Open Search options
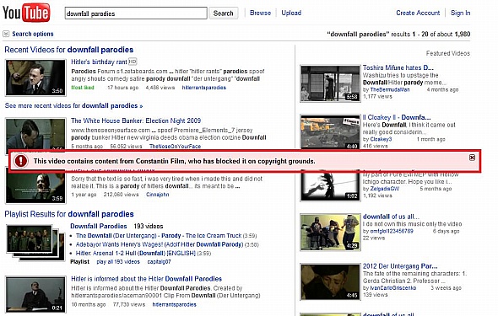This screenshot has width=498, height=316. tap(33, 34)
